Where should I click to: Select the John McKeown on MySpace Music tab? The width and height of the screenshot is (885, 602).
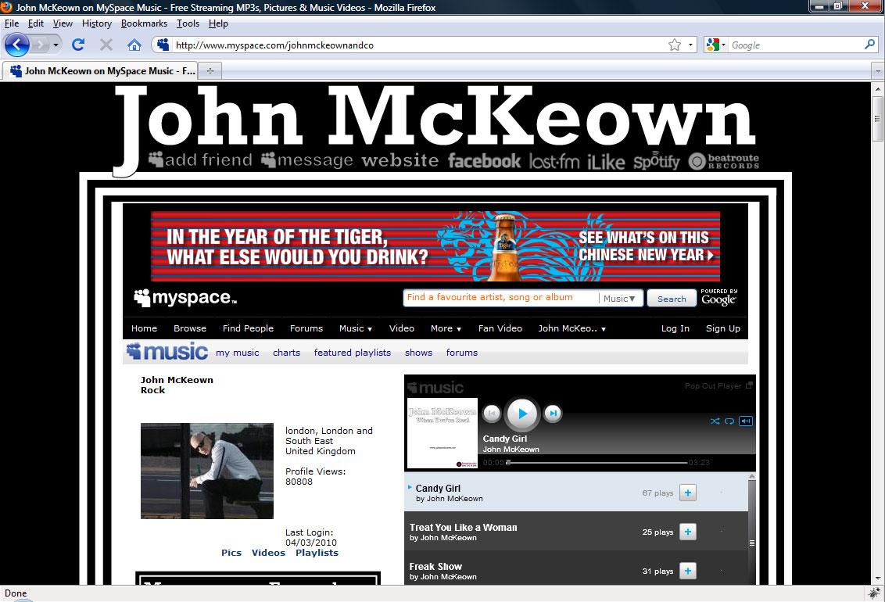click(x=101, y=70)
